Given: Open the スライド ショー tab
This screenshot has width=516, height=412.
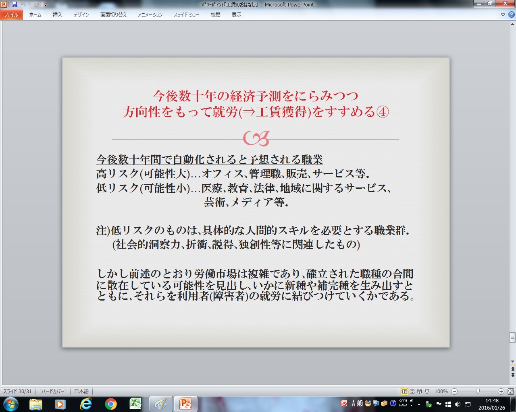Looking at the screenshot, I should coord(186,15).
